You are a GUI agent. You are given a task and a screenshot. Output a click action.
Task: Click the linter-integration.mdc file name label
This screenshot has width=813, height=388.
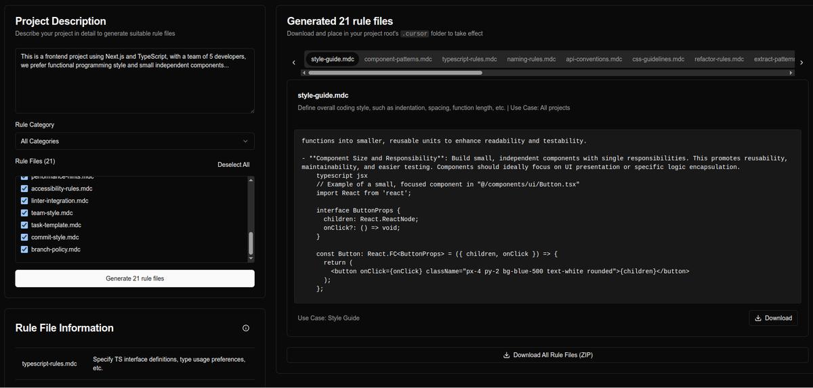pyautogui.click(x=60, y=201)
